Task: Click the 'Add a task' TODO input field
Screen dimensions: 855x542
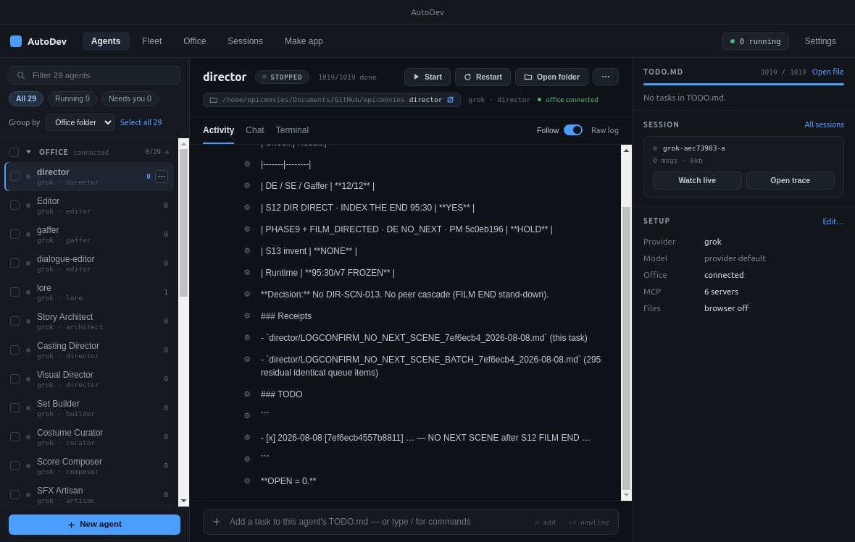Action: (x=411, y=522)
